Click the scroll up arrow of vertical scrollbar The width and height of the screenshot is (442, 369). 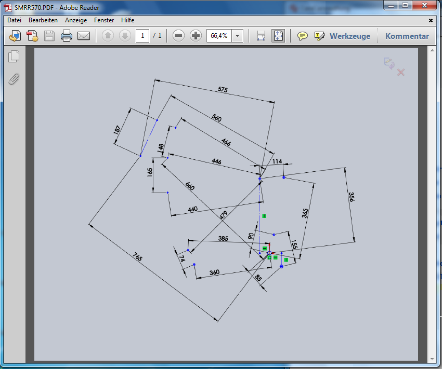pos(432,51)
